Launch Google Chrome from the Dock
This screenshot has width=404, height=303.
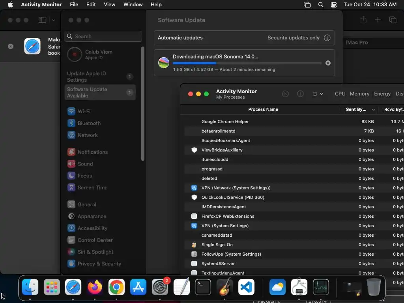[116, 287]
